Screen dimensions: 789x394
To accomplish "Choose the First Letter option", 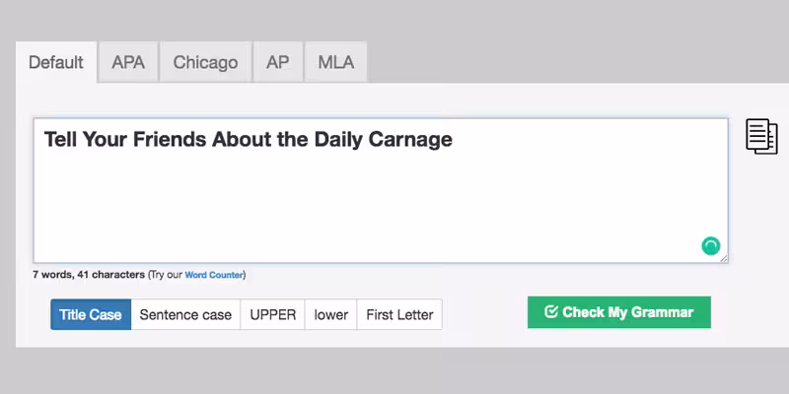I will coord(399,315).
